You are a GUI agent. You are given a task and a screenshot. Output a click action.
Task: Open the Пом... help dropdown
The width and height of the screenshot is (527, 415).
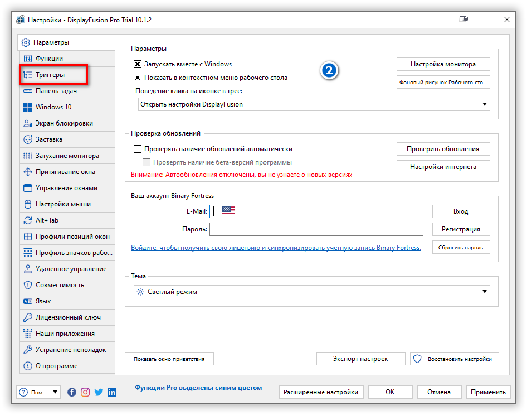[38, 392]
